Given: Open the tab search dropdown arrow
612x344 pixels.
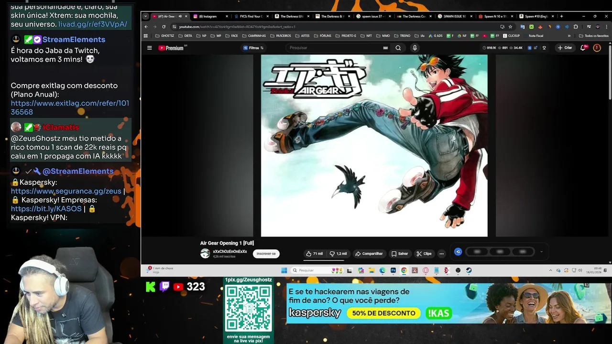Looking at the screenshot, I should pyautogui.click(x=145, y=16).
